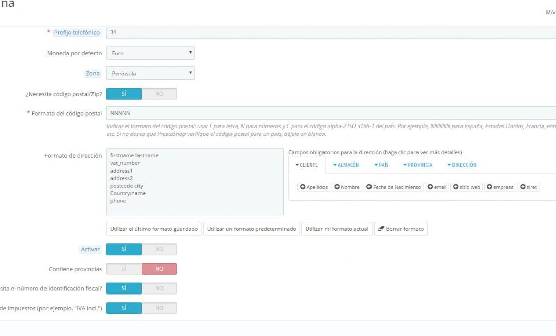Viewport: 556px width, 336px height.
Task: Click the plus icon on Apellidos tag
Action: (302, 187)
